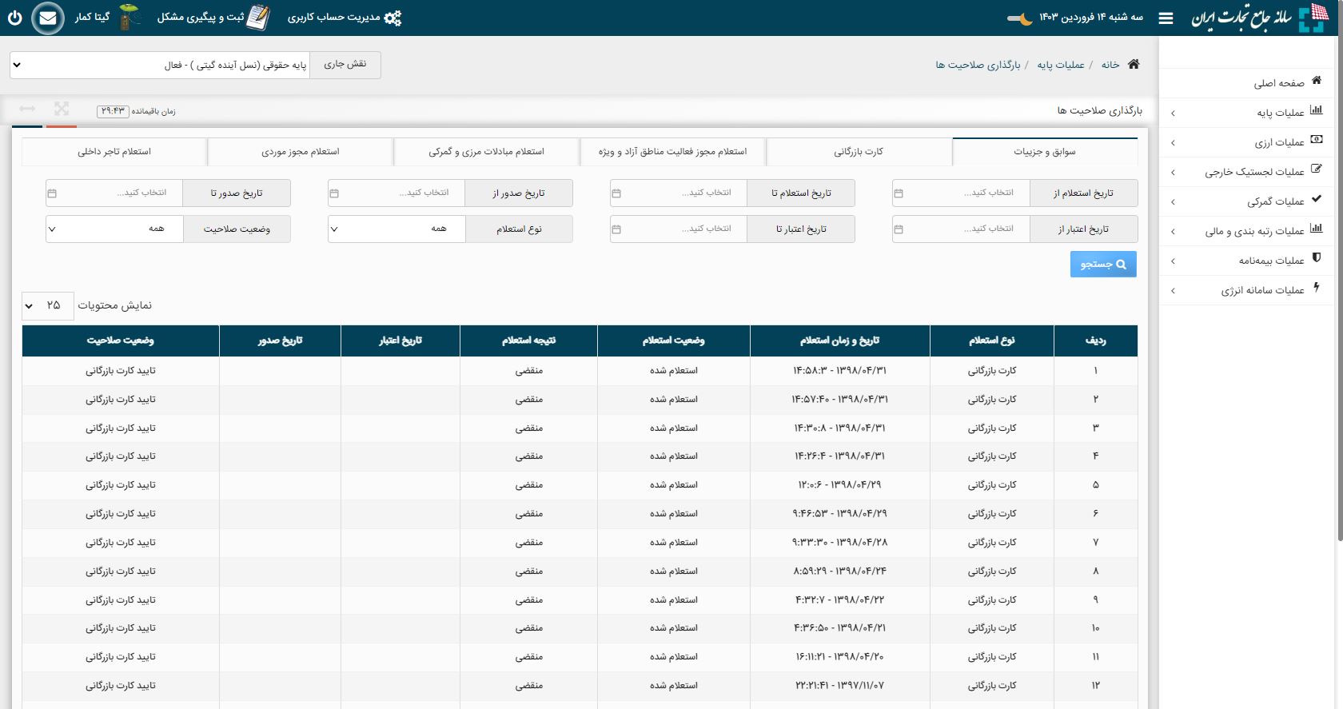Click the سامانه جامع تجارت ایران logo
This screenshot has width=1343, height=709.
pos(1258,18)
